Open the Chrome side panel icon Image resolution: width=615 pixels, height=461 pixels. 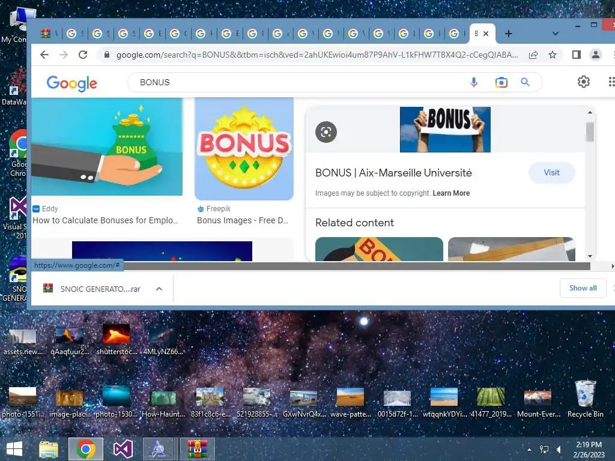pos(576,55)
